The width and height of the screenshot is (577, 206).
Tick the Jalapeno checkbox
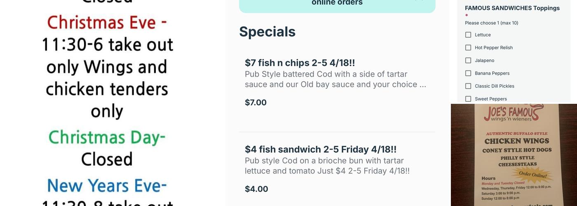tap(468, 61)
